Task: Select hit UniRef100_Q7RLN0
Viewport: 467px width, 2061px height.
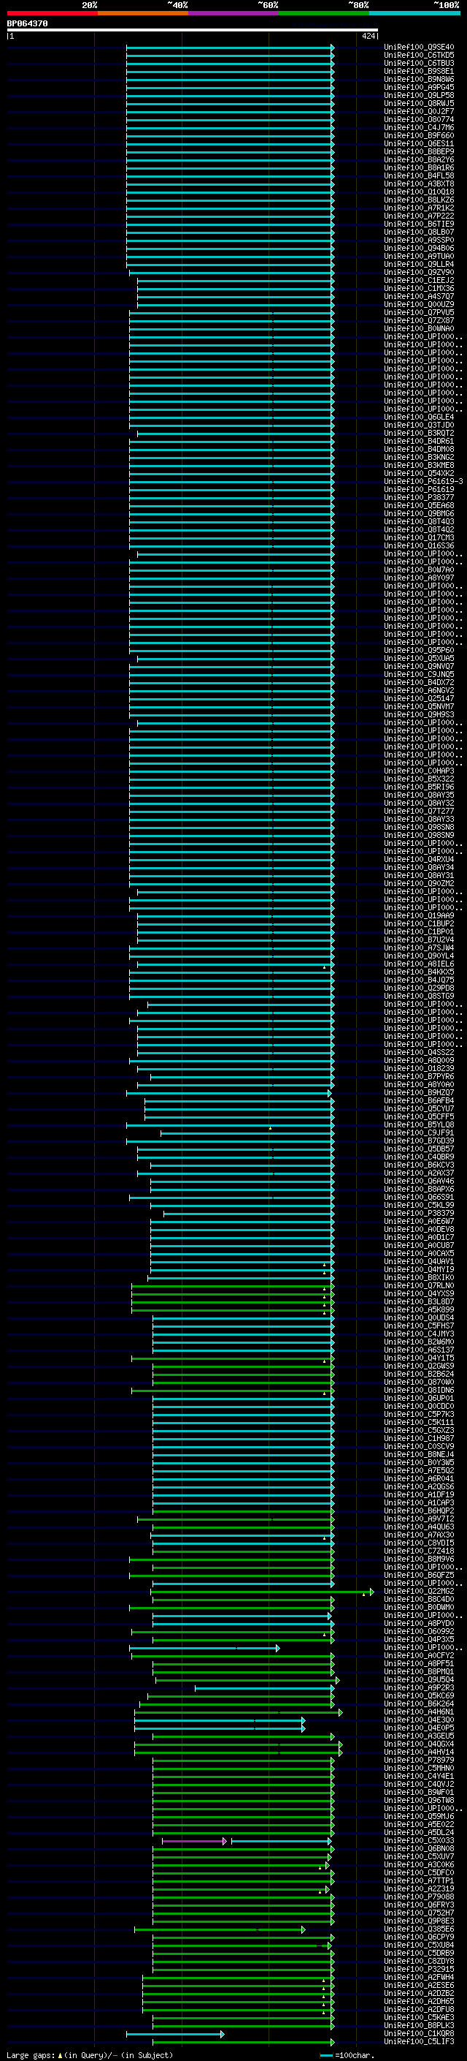Action: tap(419, 1286)
